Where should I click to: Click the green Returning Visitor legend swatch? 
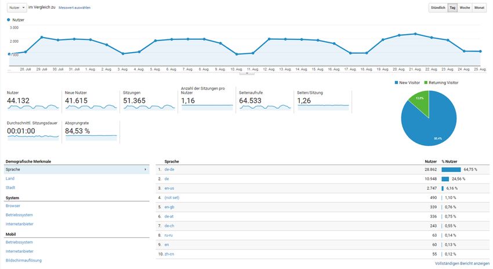(426, 83)
